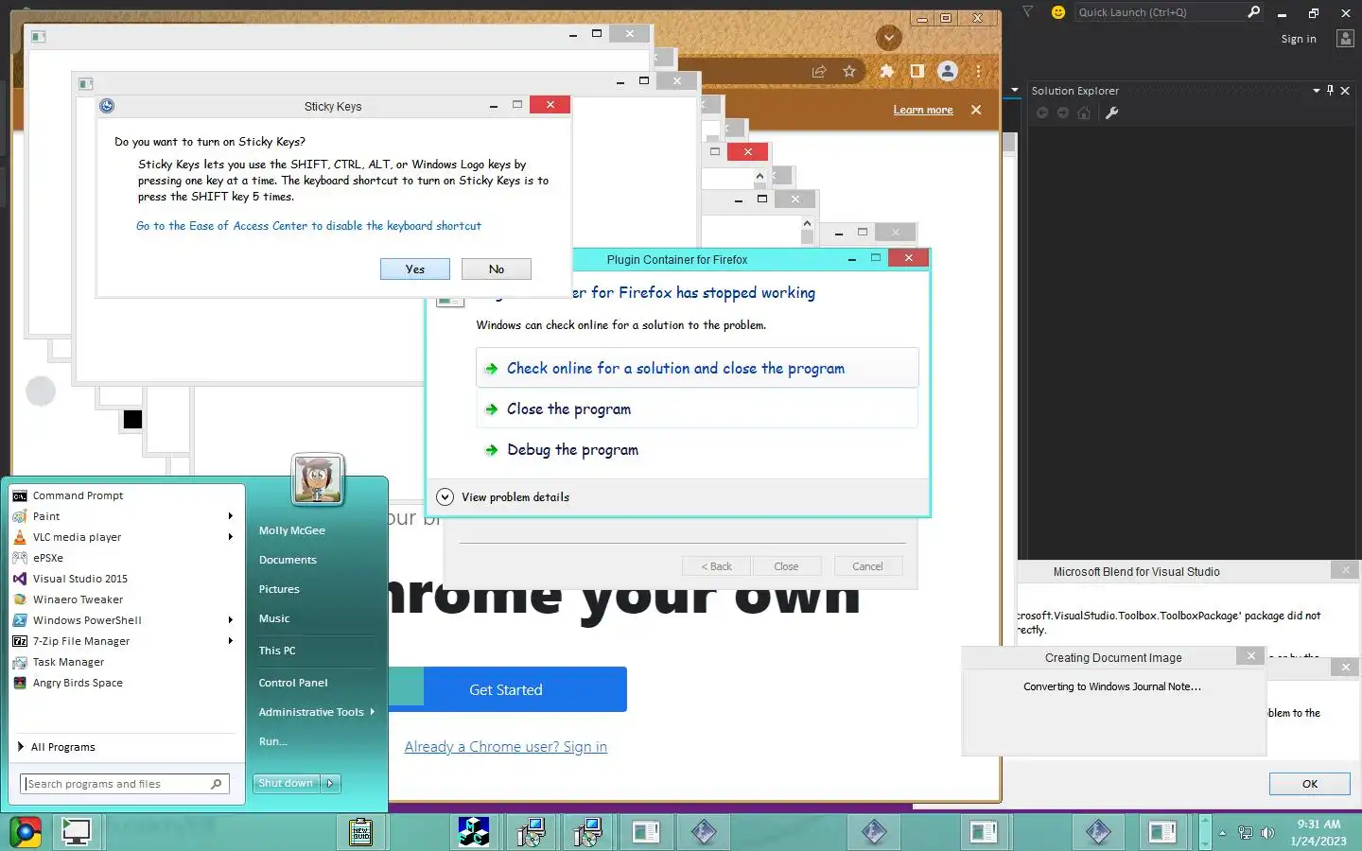Click the taskbar scroll down arrow
Screen dimensions: 1362x851
[x=1205, y=842]
